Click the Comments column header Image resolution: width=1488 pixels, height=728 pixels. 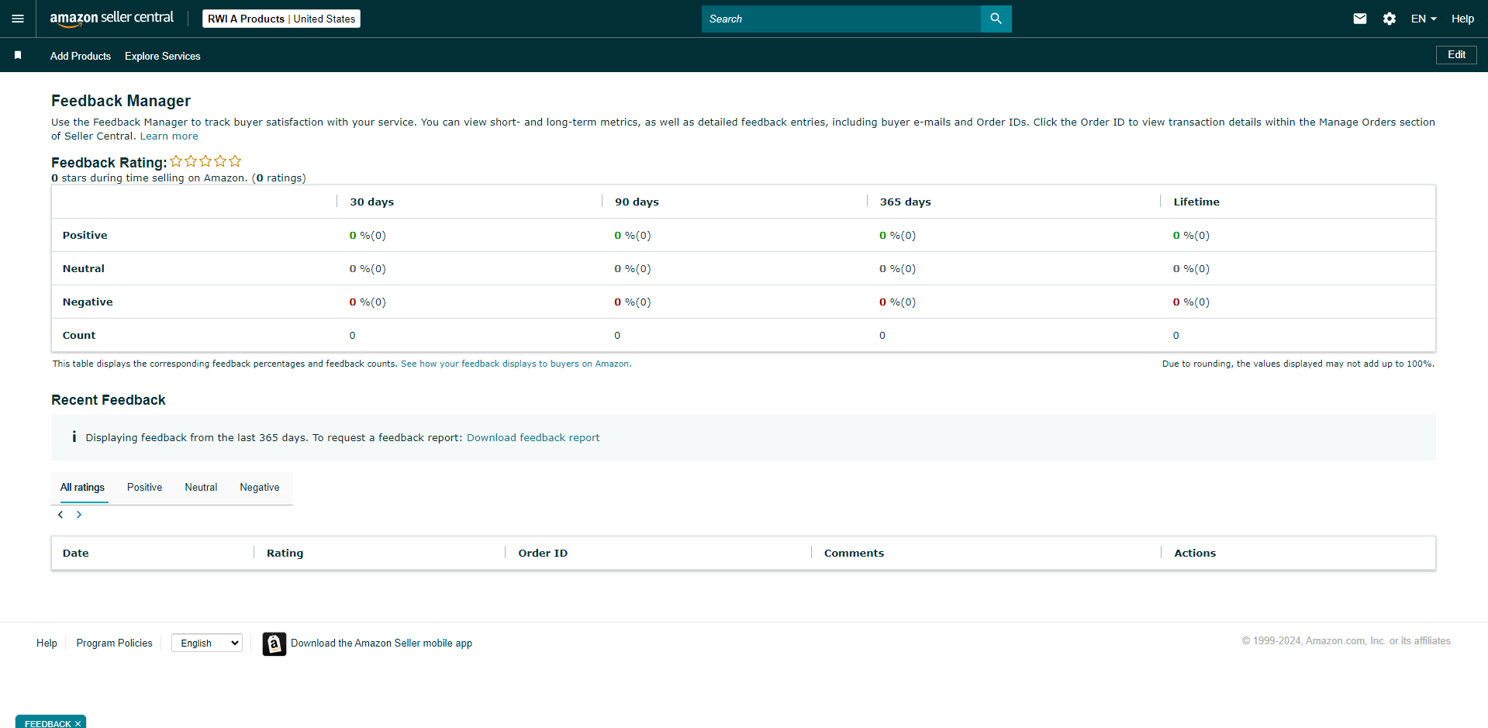(x=854, y=553)
